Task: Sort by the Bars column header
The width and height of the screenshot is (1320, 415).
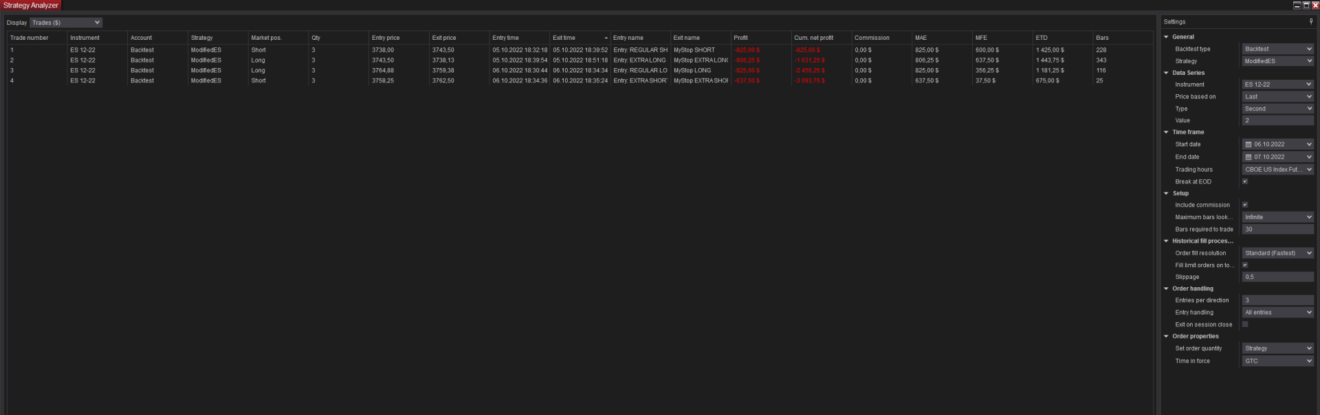Action: 1123,38
